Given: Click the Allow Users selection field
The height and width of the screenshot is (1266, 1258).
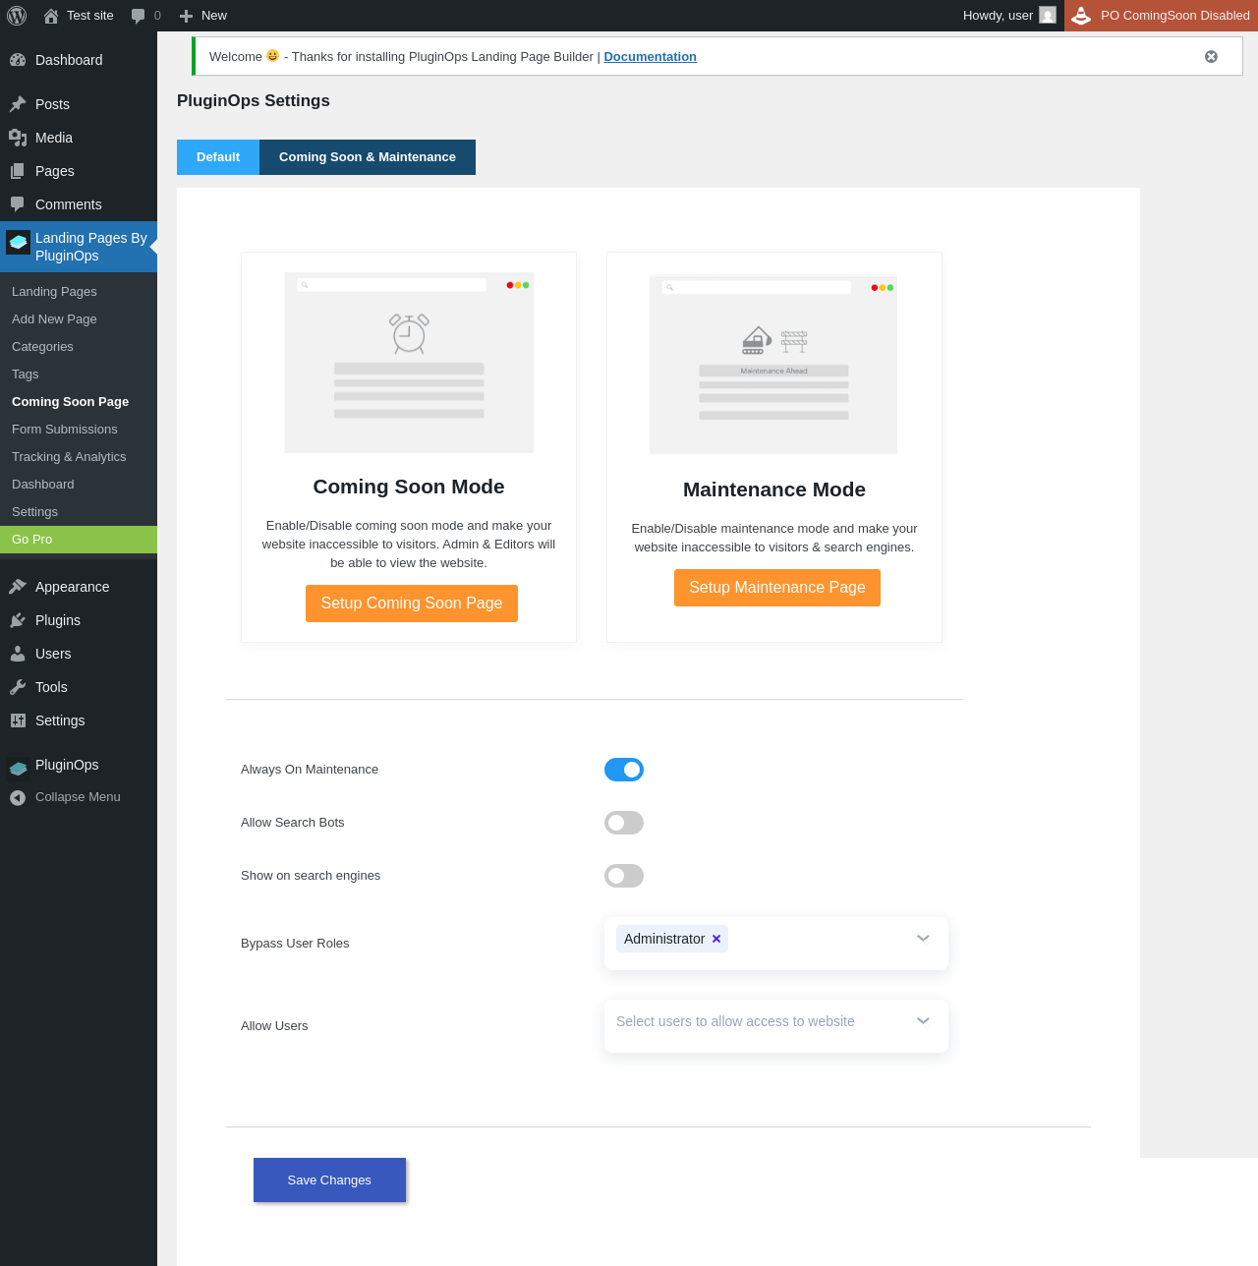Looking at the screenshot, I should pos(776,1026).
